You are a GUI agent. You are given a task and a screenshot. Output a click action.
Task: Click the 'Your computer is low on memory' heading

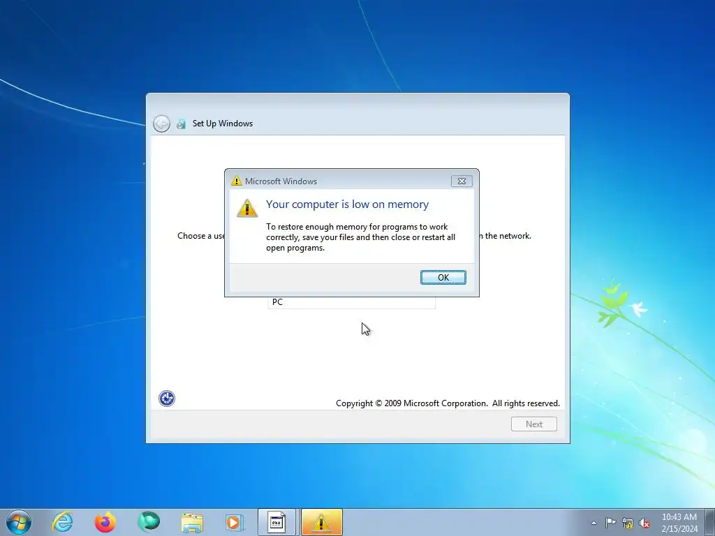coord(348,204)
